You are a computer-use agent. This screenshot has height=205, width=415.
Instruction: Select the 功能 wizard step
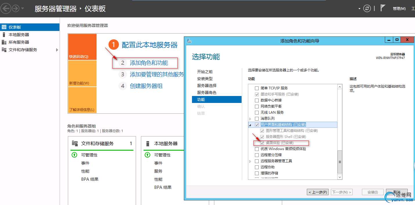click(217, 99)
